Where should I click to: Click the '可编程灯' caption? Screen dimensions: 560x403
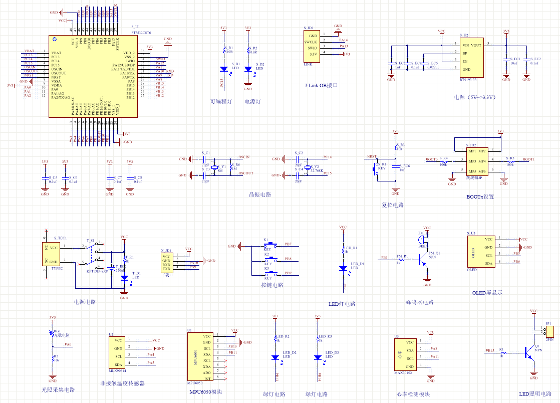[221, 101]
